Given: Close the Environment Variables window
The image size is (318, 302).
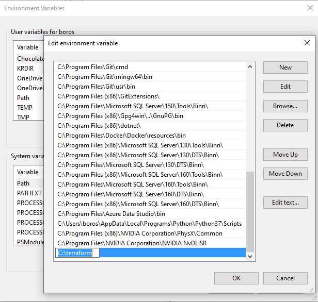Looking at the screenshot, I should click(310, 8).
